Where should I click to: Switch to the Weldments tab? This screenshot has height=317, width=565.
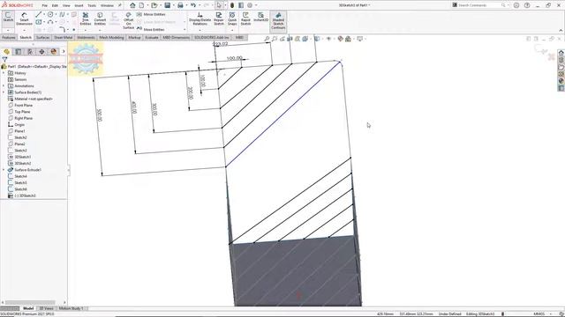click(x=86, y=37)
